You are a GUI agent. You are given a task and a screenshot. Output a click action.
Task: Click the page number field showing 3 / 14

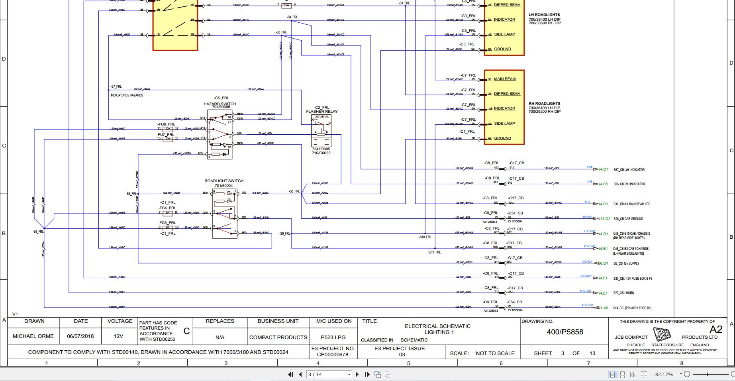click(319, 375)
